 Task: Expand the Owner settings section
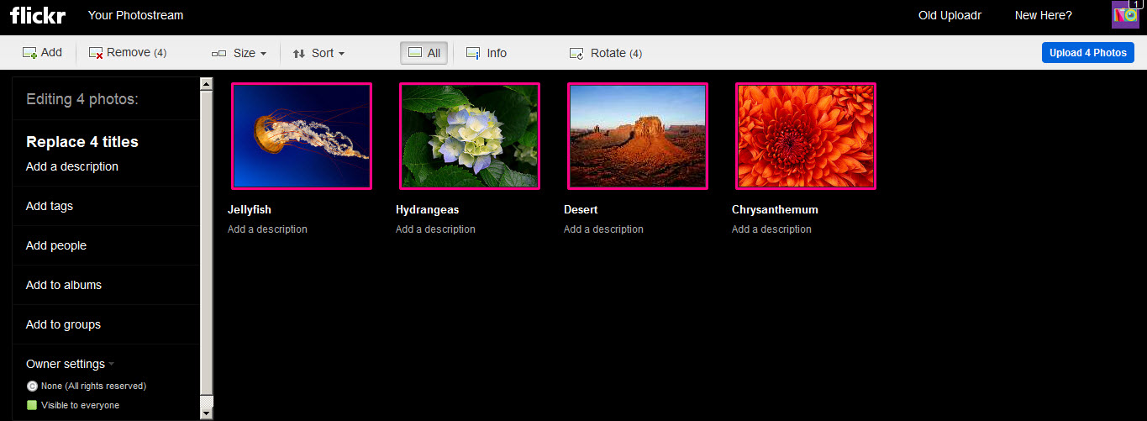70,364
